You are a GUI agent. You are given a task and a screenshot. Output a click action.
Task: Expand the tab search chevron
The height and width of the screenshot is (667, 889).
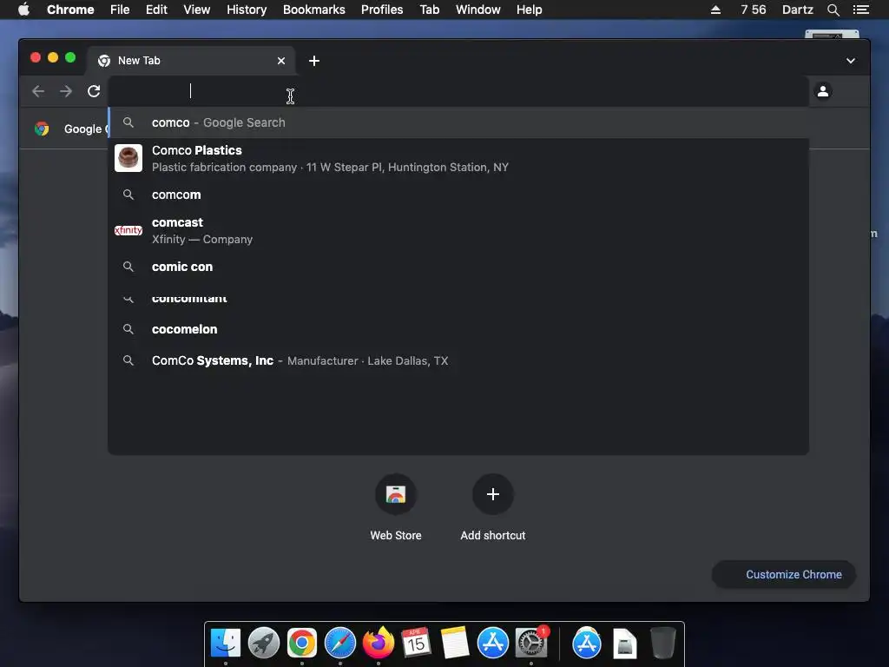[x=851, y=61]
